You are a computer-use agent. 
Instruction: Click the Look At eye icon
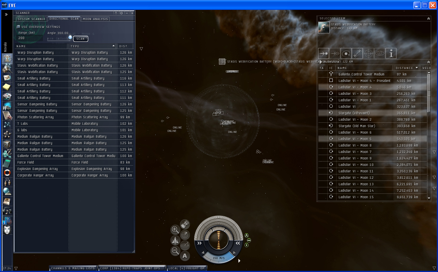click(380, 53)
